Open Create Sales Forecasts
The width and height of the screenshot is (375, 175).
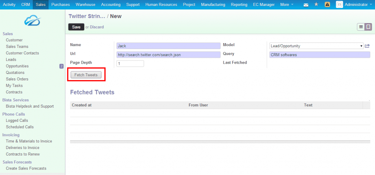(x=26, y=168)
